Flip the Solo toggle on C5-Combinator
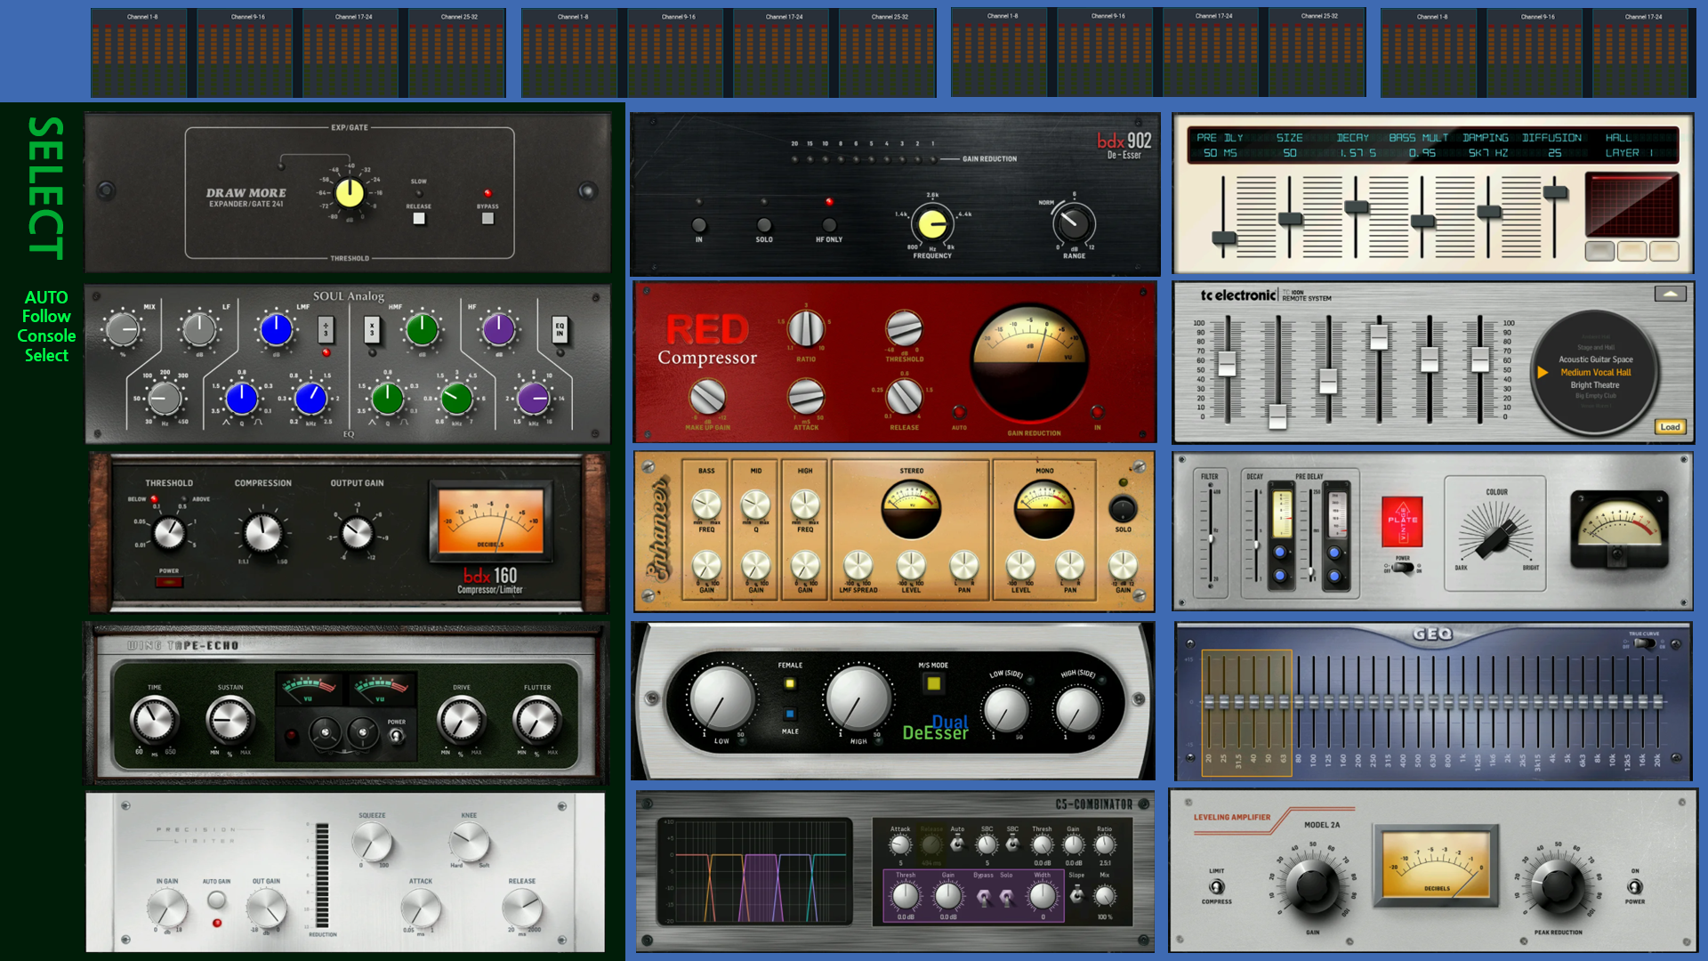The image size is (1708, 961). [x=1006, y=898]
